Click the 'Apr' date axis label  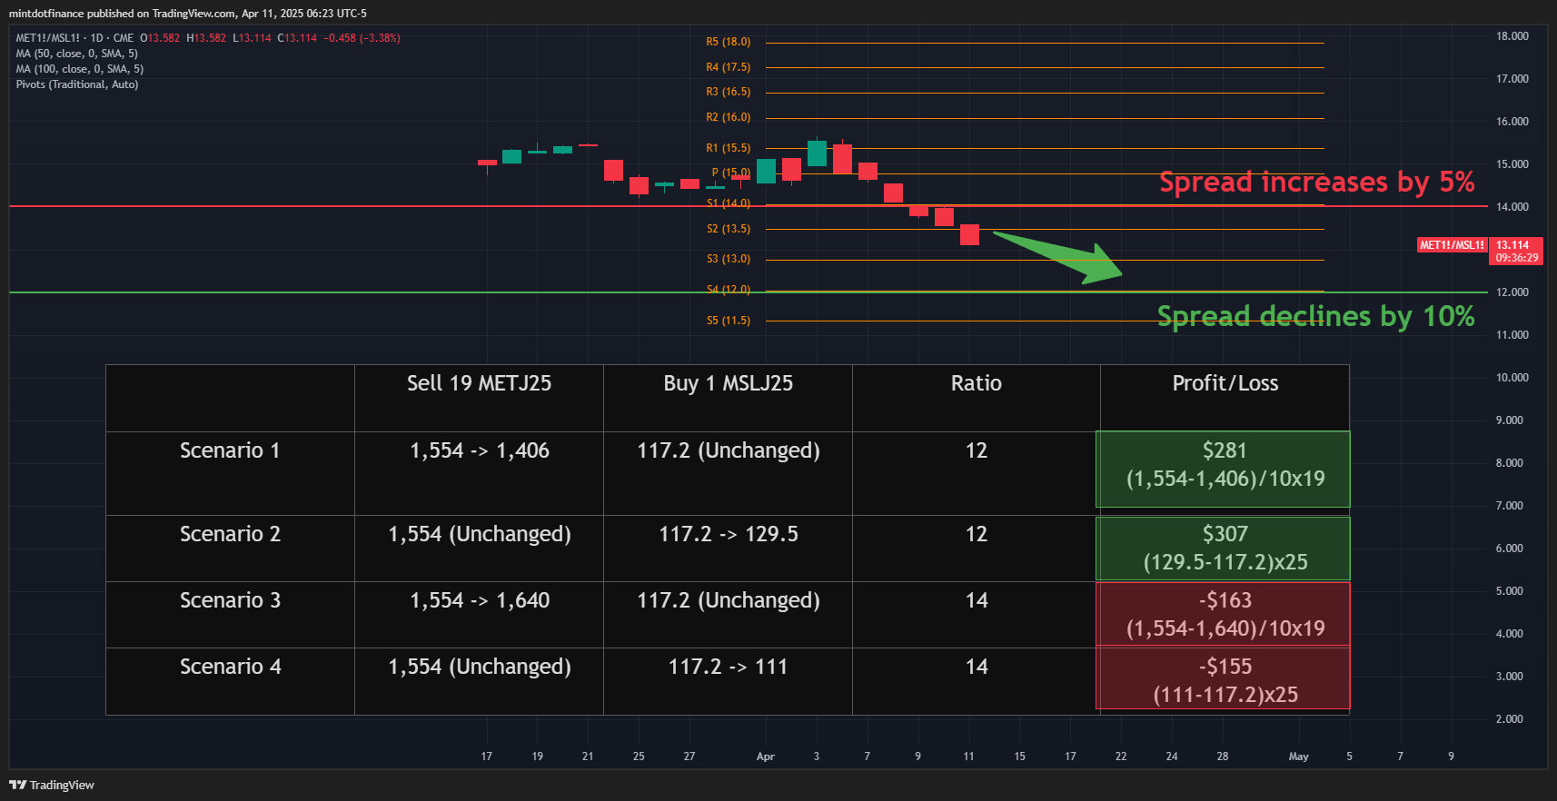coord(766,756)
